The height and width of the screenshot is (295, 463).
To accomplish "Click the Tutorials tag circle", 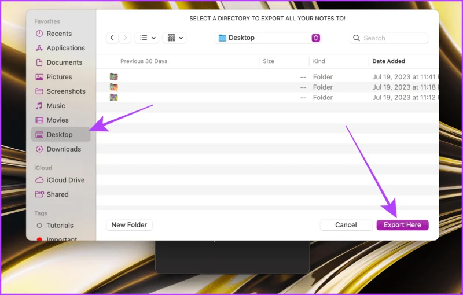I will tap(39, 226).
